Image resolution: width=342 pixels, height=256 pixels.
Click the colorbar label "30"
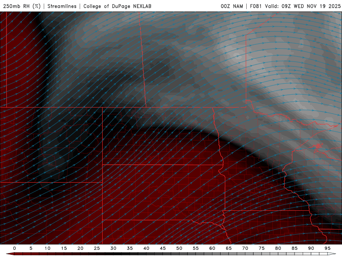(x=113, y=248)
